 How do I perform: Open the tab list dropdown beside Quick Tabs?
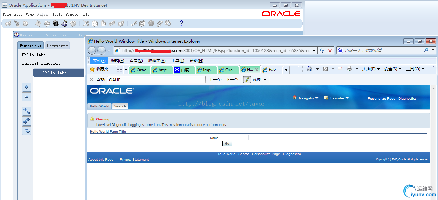coord(126,70)
